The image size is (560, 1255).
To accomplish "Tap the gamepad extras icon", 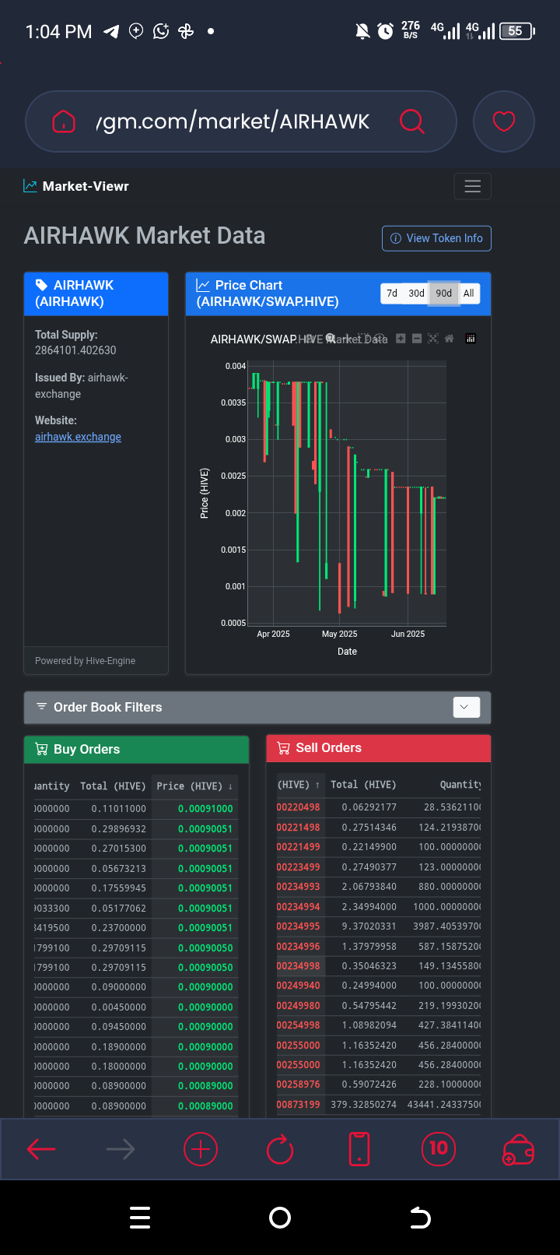I will coord(519,1150).
